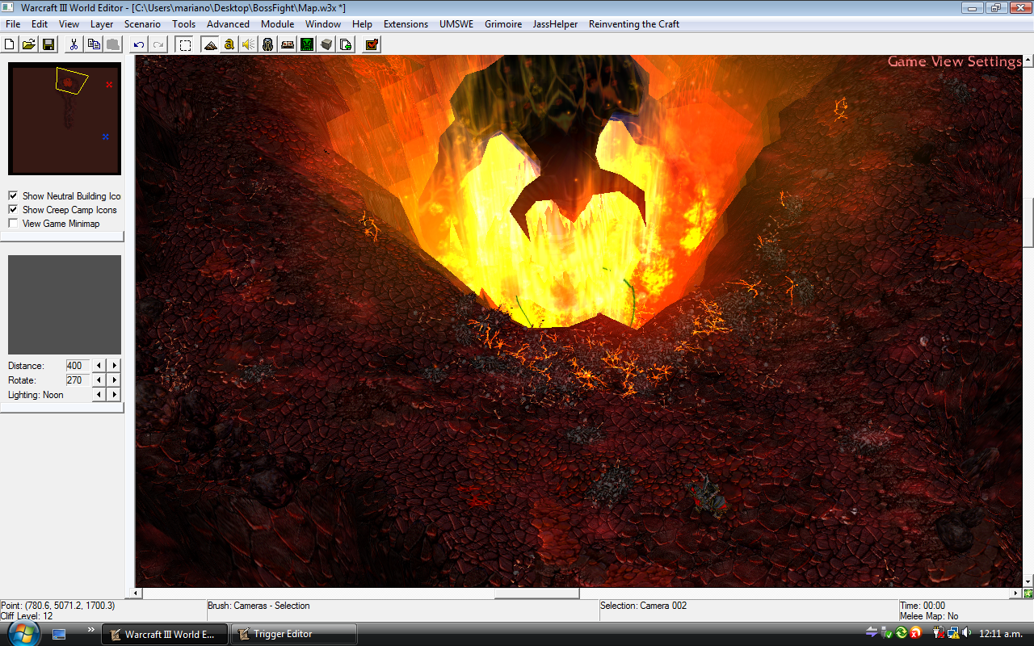This screenshot has height=646, width=1034.
Task: Click the horizontal scrollbar thumb
Action: click(x=536, y=594)
